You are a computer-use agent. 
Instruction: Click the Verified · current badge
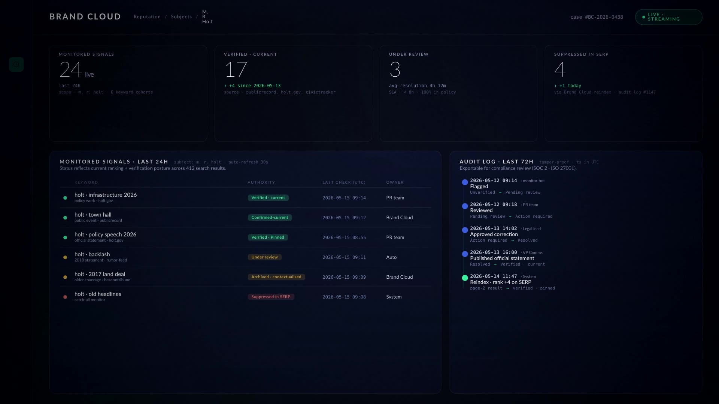click(x=268, y=198)
